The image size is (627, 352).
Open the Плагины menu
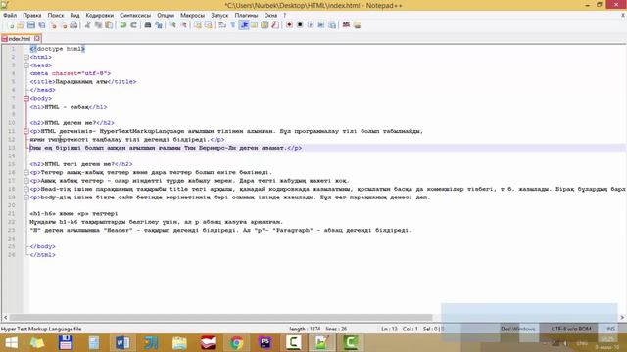pyautogui.click(x=246, y=16)
